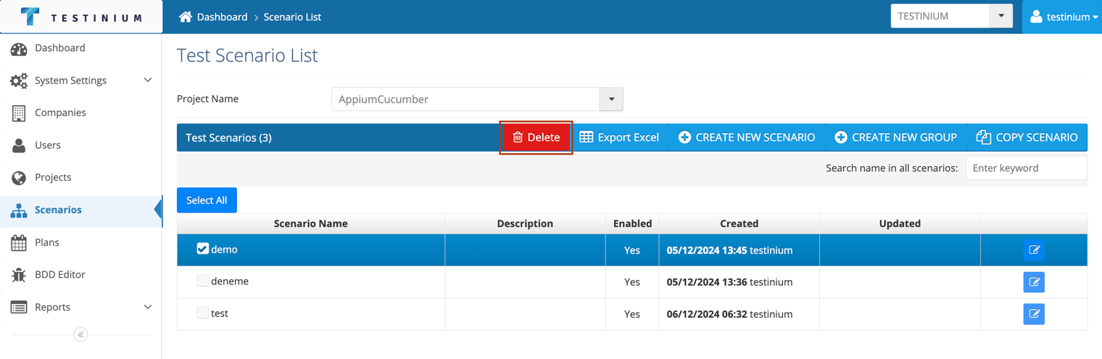Click the 06/12/2024 06:32 created date
Screen dimensions: 1102x359
coord(707,314)
